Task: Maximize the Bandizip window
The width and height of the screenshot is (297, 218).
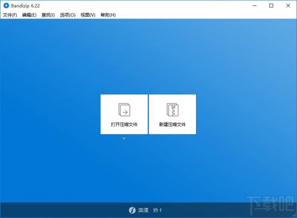Action: (271, 6)
